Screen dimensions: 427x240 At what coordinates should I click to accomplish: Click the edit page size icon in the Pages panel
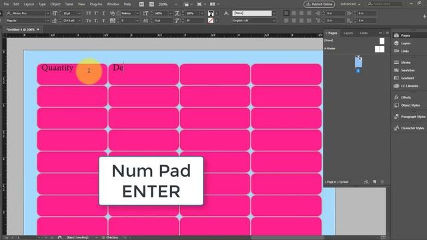366,181
